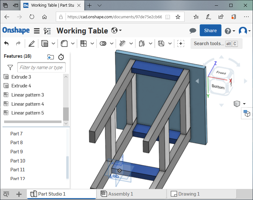This screenshot has height=200, width=253.
Task: Switch to the Part Studio 1 tab
Action: click(62, 194)
